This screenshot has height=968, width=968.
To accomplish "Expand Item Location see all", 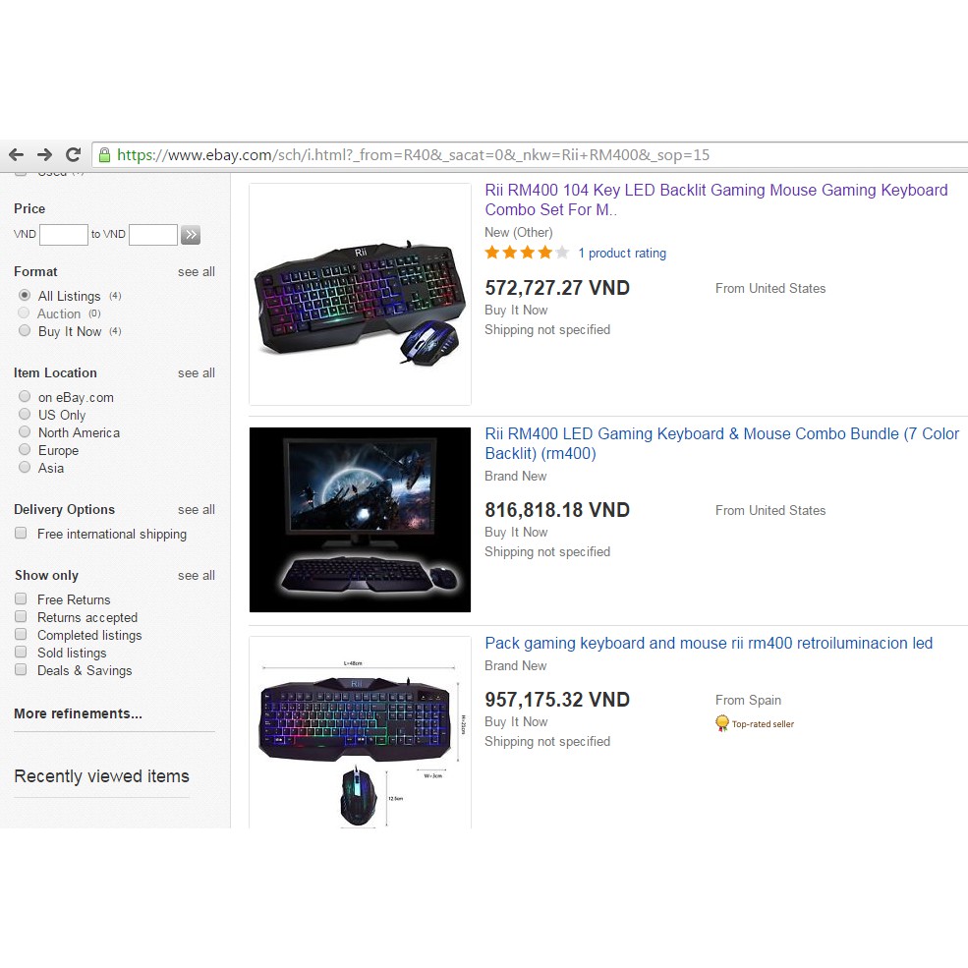I will (197, 372).
